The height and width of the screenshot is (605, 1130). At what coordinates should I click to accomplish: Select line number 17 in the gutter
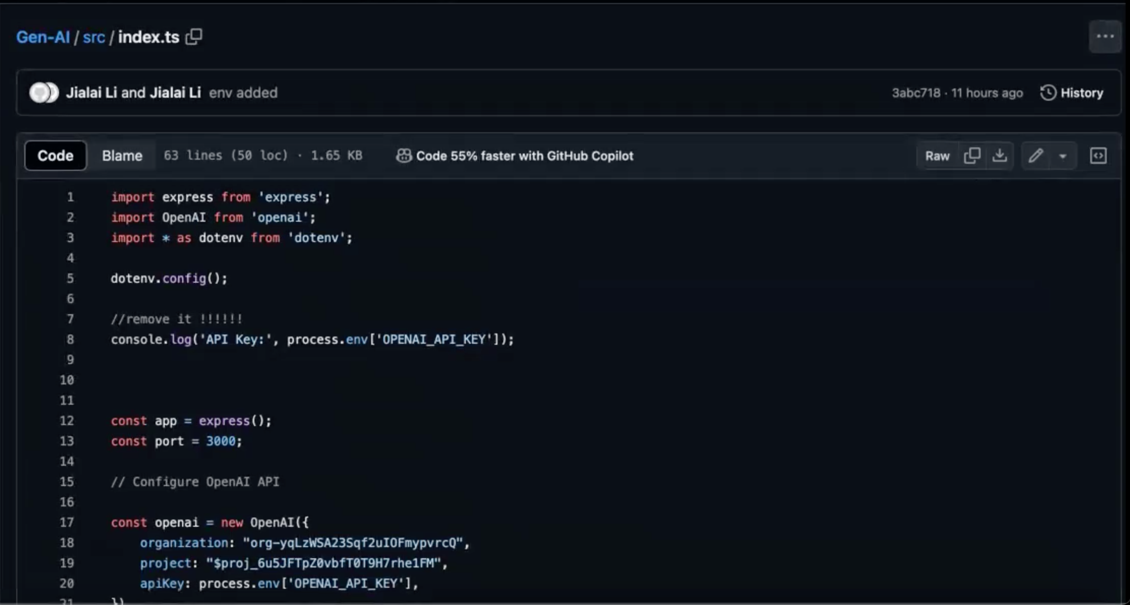pos(67,522)
